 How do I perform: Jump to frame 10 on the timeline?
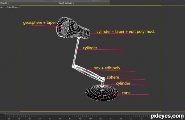[x=9, y=118]
